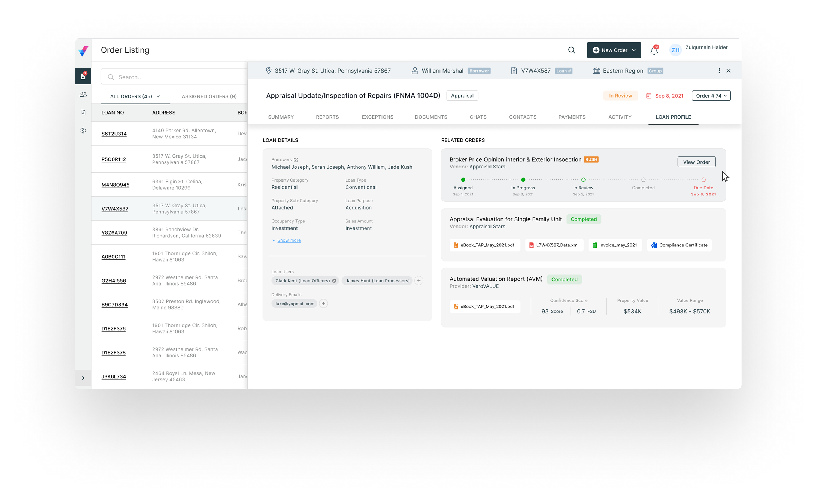Switch to the Reports tab
This screenshot has width=816, height=501.
tap(327, 117)
